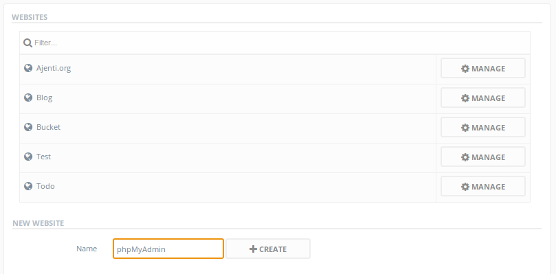Manage the Blog website
Viewport: 556px width, 274px height.
pyautogui.click(x=483, y=98)
